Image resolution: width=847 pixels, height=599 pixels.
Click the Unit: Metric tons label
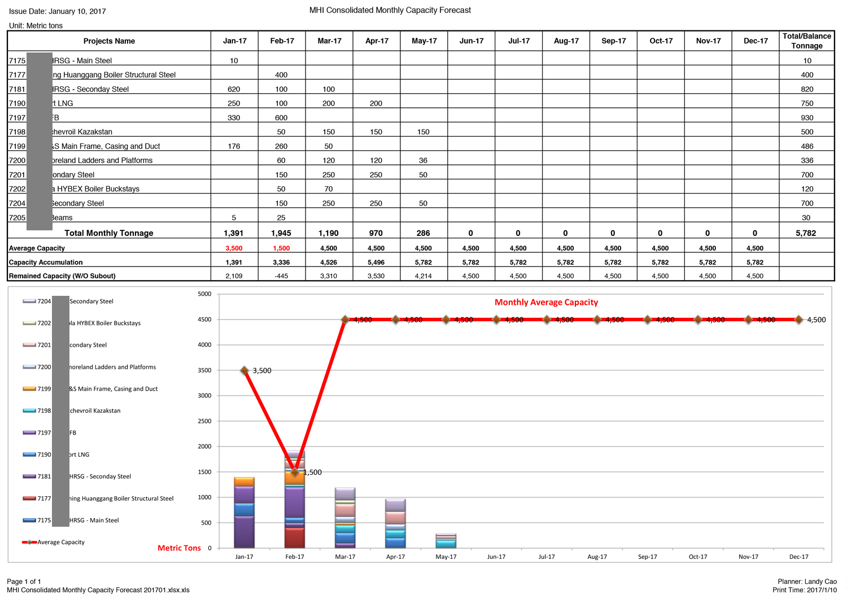tap(36, 26)
